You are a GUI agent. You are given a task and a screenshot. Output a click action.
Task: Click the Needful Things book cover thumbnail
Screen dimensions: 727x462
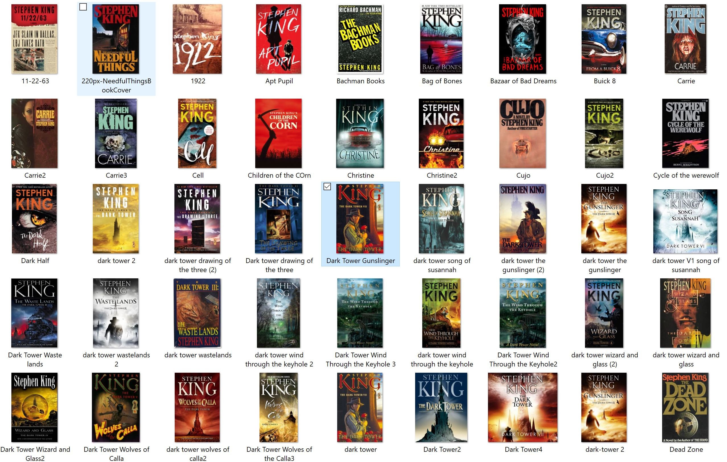[116, 39]
